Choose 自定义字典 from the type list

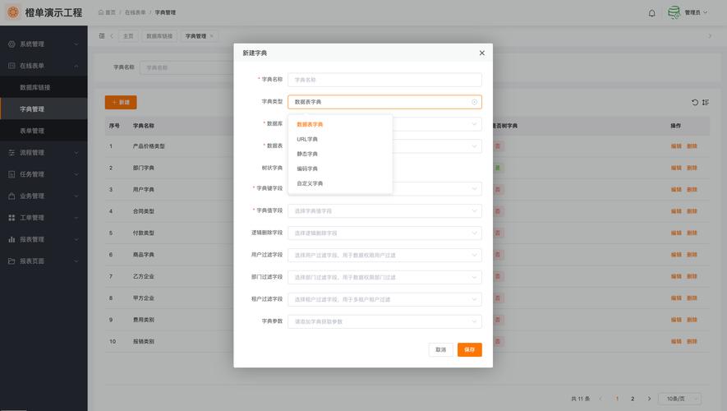(340, 183)
